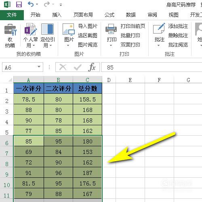Click cell containing 153
The width and height of the screenshot is (202, 202).
pos(87,151)
